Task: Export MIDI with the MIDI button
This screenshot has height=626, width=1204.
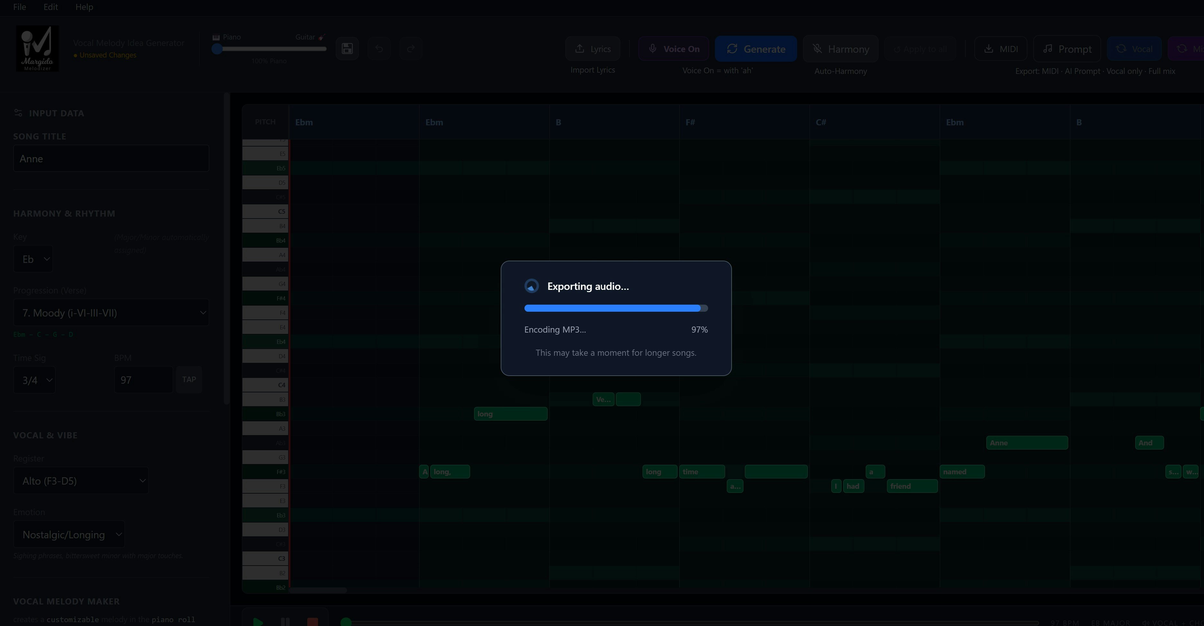Action: [x=1000, y=49]
